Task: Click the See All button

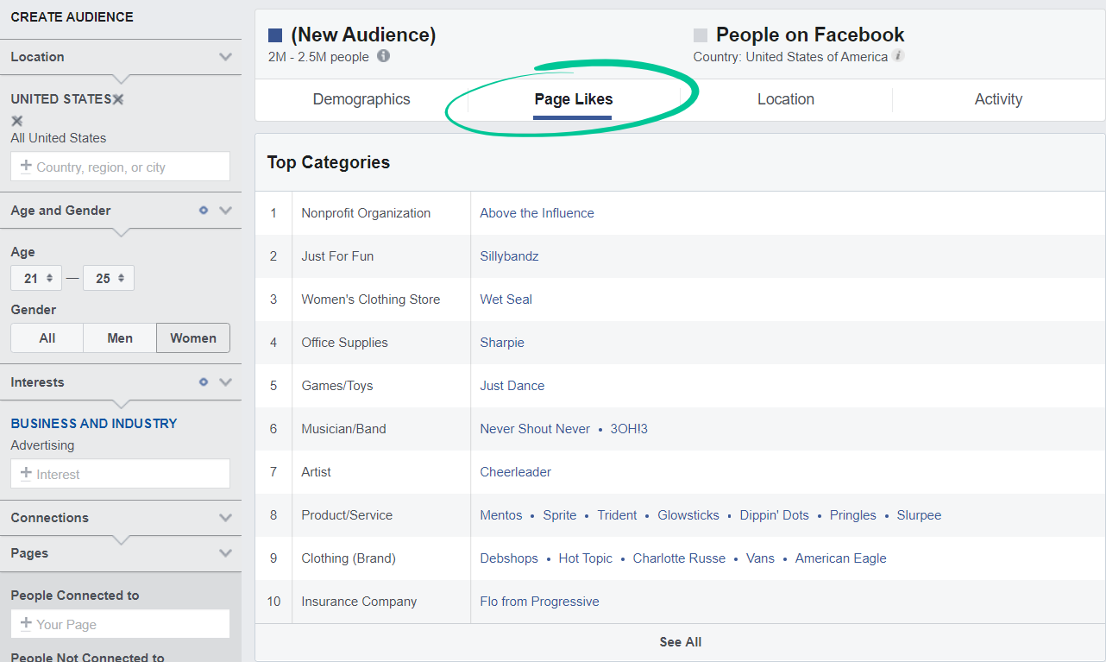Action: tap(681, 642)
